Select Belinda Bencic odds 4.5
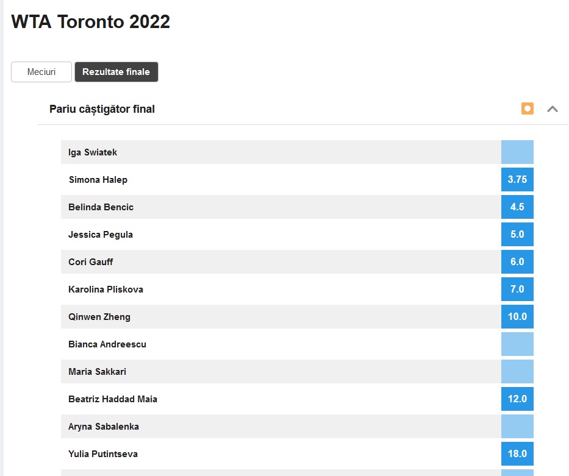This screenshot has width=569, height=476. pos(517,207)
